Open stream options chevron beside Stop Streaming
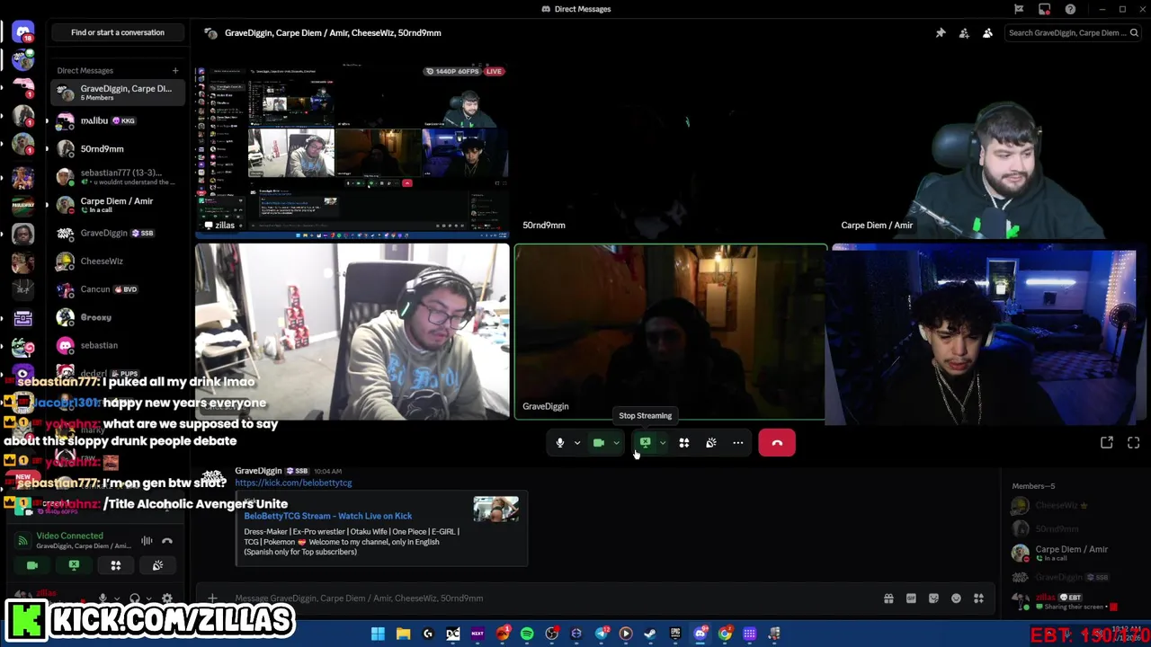This screenshot has height=647, width=1151. click(x=663, y=443)
